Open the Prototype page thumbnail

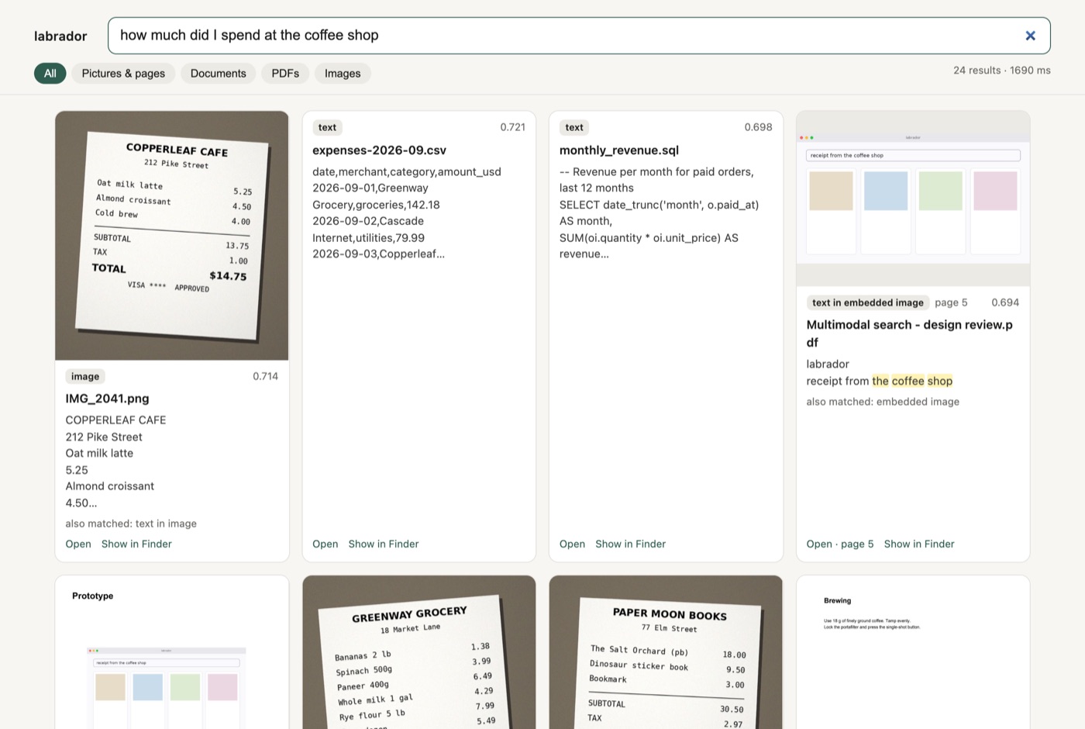coord(172,652)
